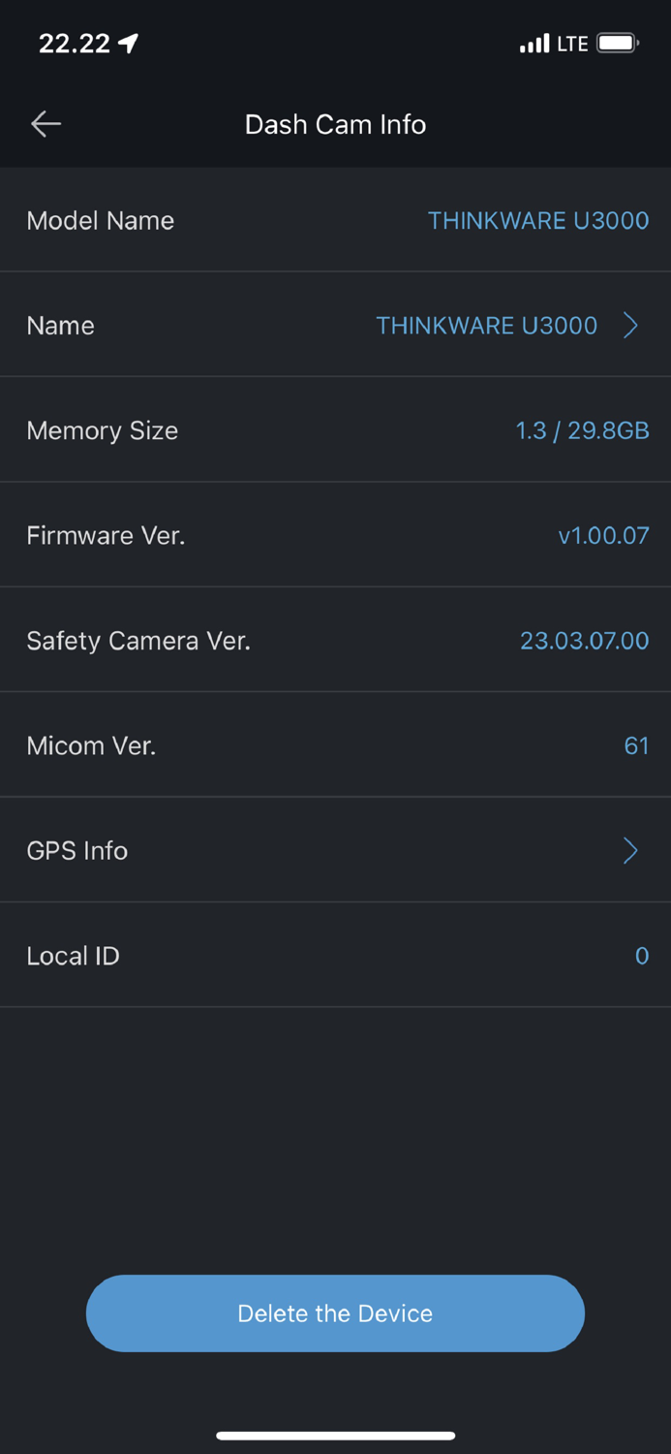Tap the Micom Ver. value 61
The height and width of the screenshot is (1454, 671).
click(x=636, y=745)
